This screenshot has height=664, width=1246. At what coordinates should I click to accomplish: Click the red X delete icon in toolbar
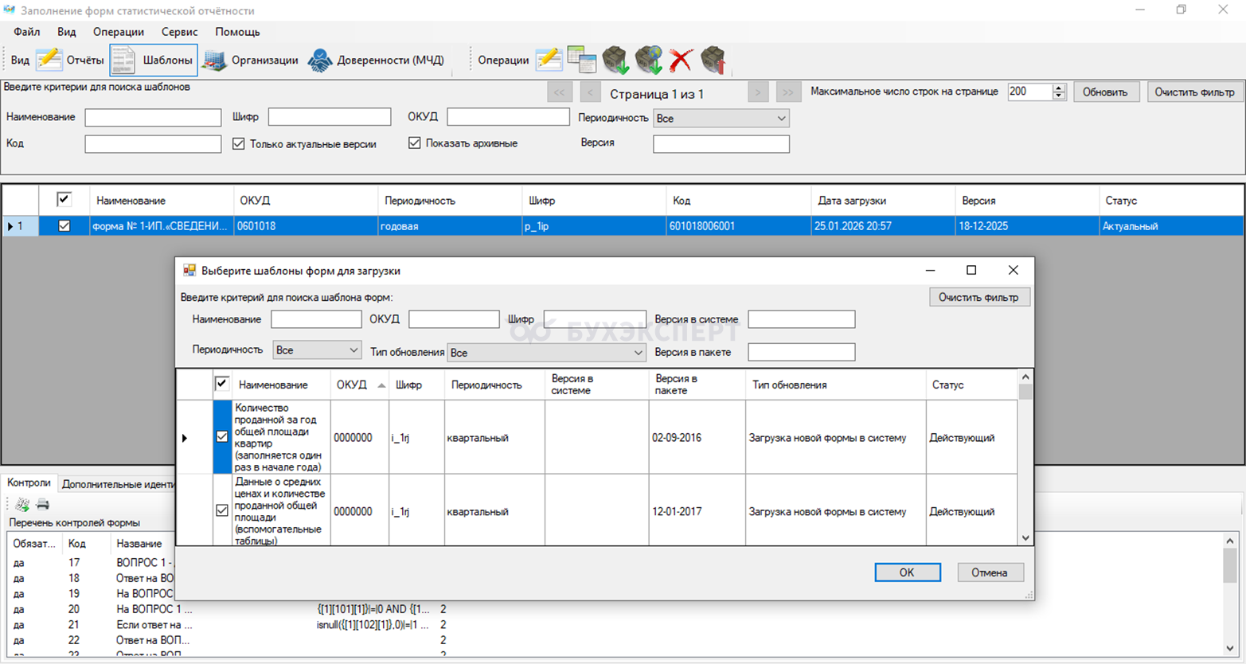(681, 61)
